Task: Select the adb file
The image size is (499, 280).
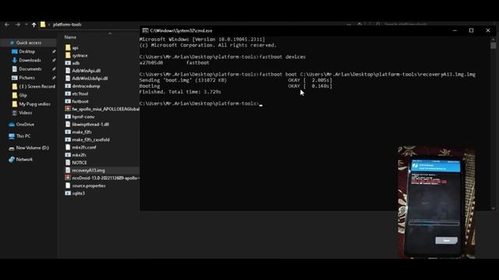Action: tap(76, 63)
